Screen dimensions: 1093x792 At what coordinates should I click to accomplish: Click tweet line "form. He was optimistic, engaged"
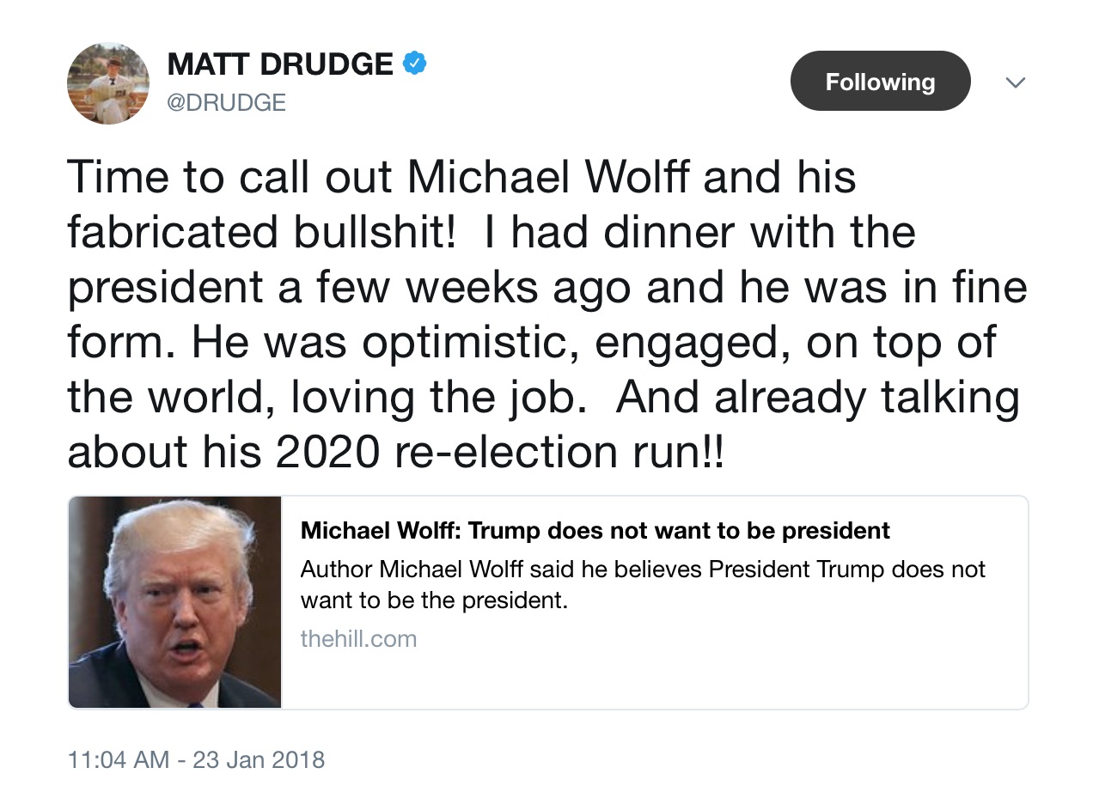(532, 343)
